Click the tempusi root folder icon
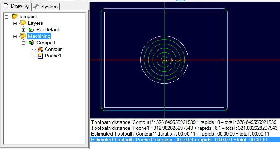280x149 pixels. tap(15, 16)
